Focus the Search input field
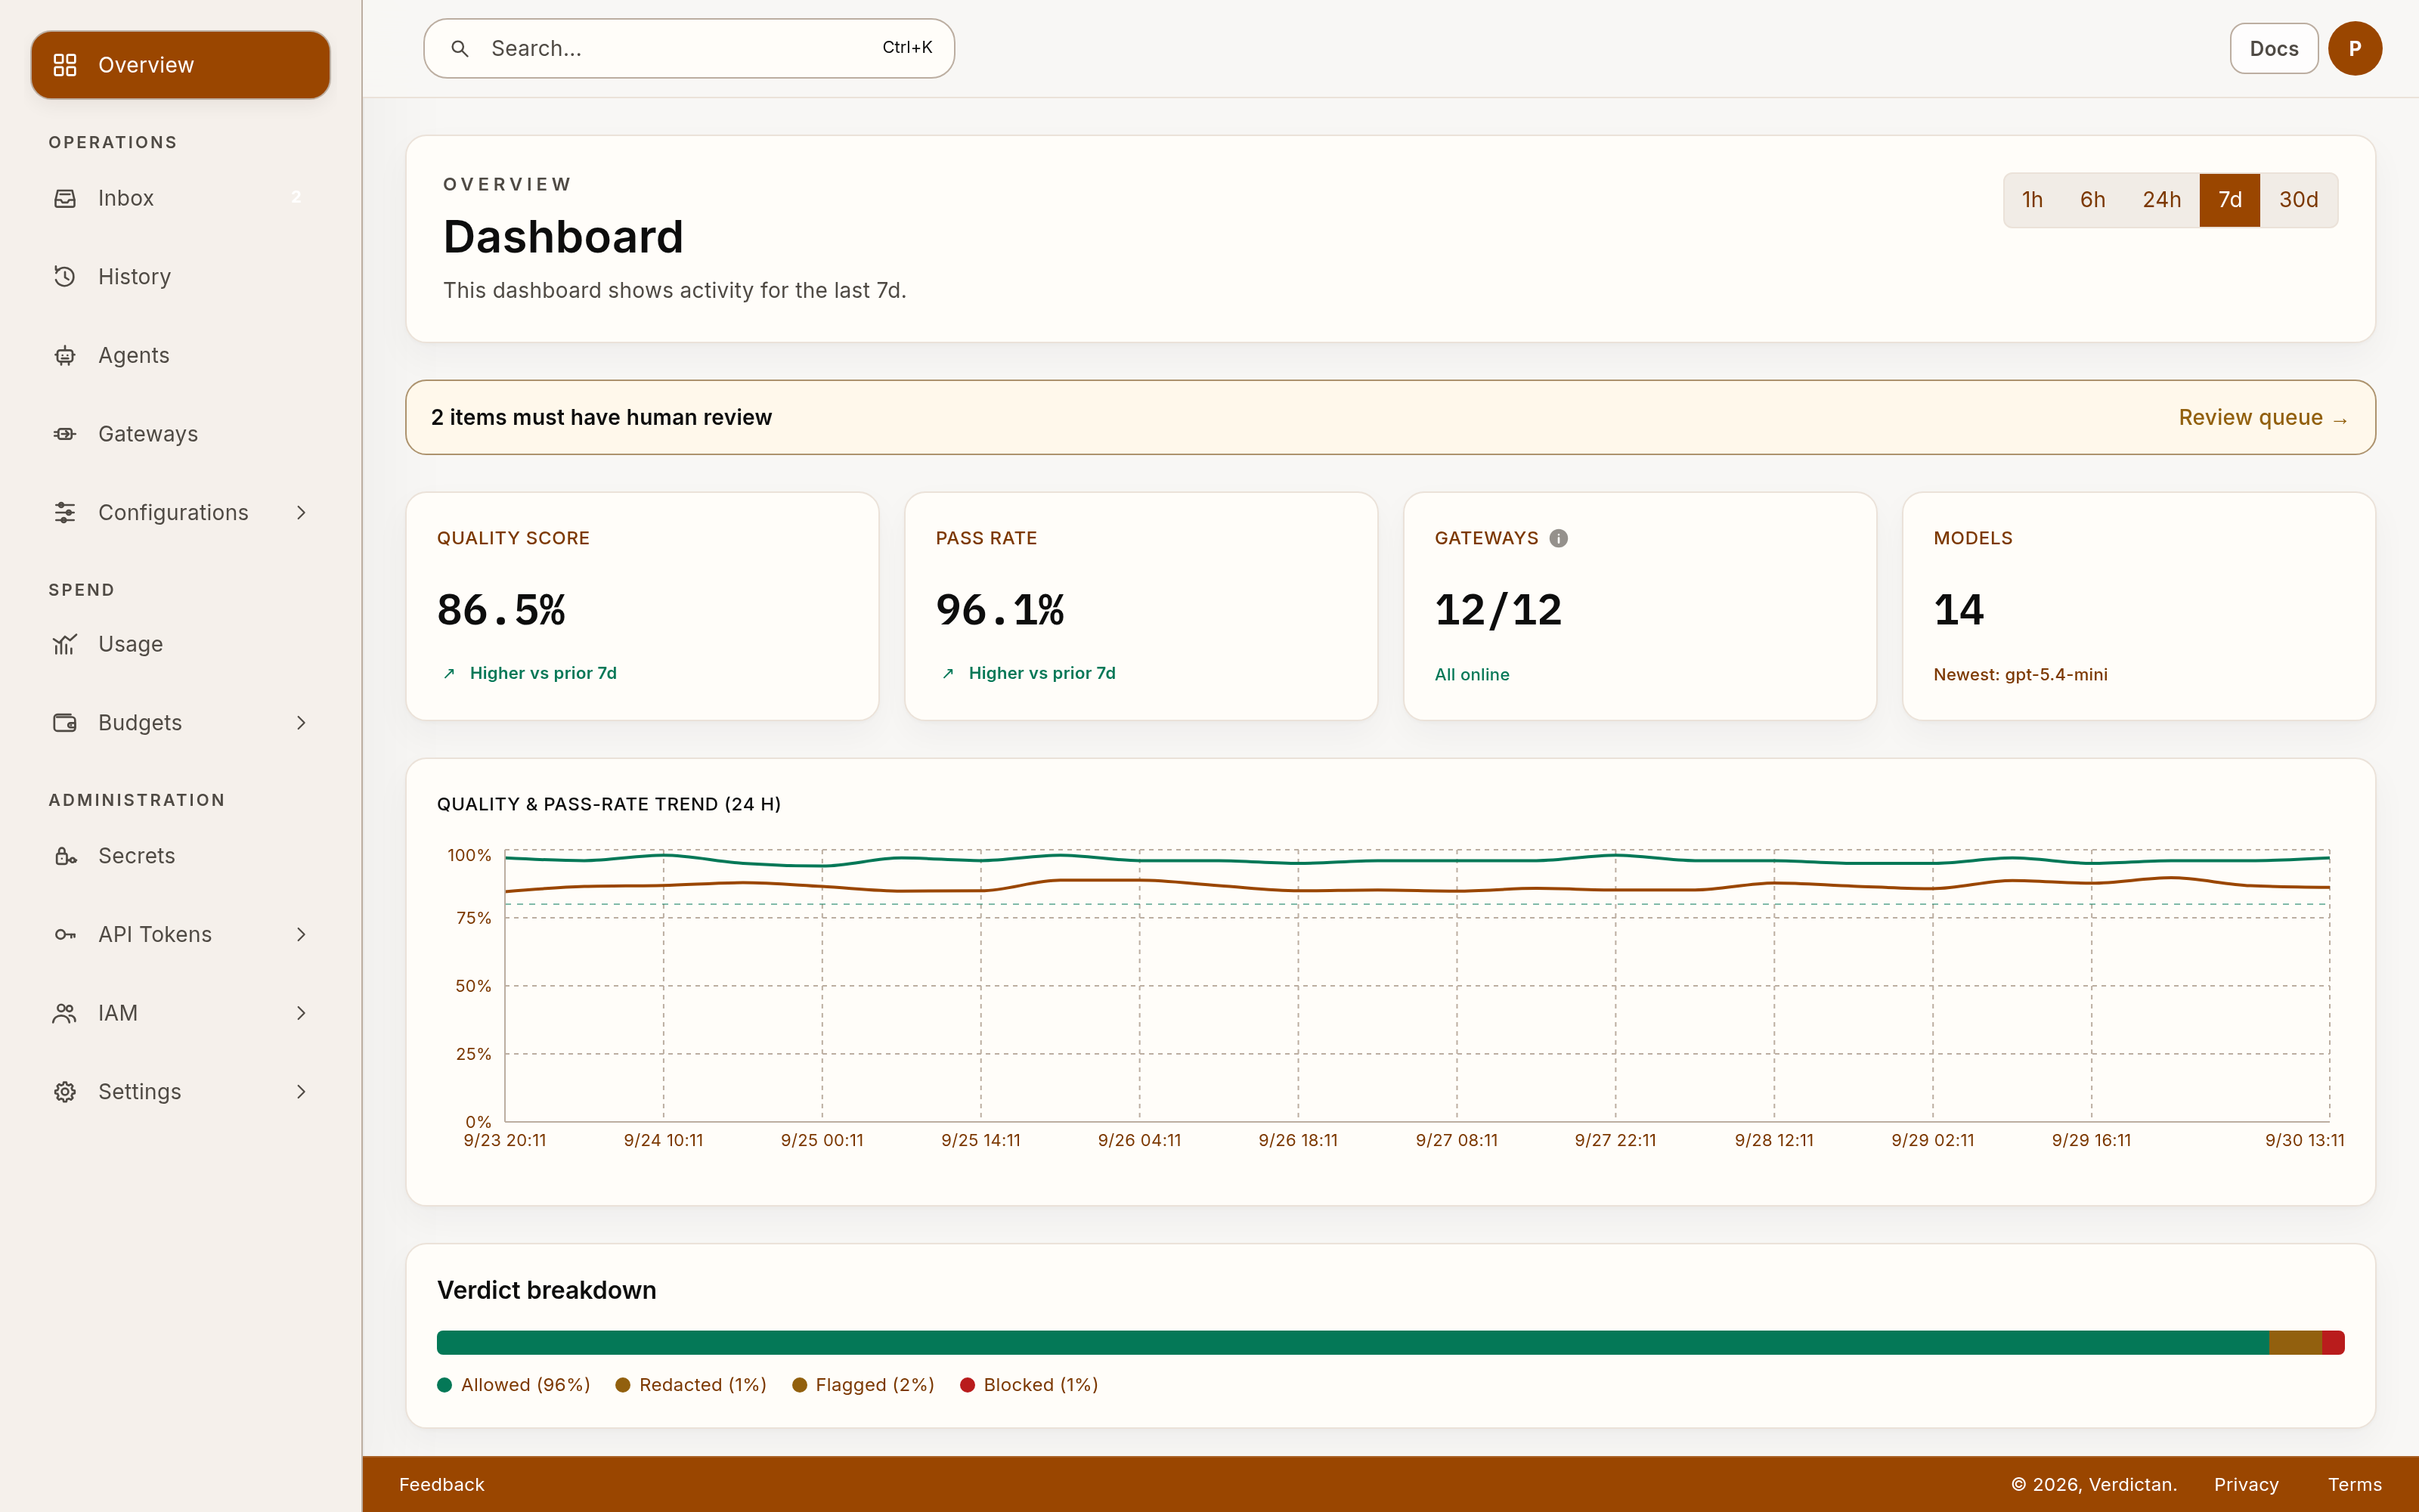The image size is (2419, 1512). click(689, 48)
